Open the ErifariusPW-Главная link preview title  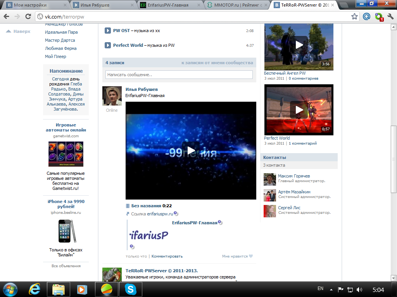tap(195, 223)
